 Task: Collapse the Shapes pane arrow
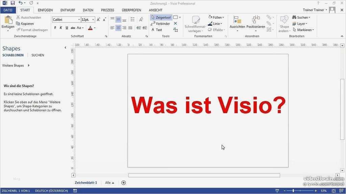pyautogui.click(x=65, y=47)
